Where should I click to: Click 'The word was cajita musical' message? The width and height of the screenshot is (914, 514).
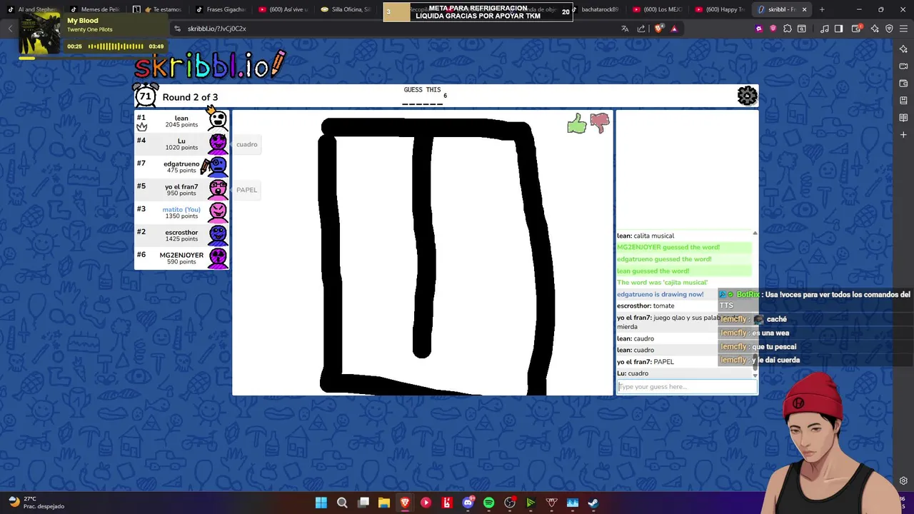click(x=663, y=282)
